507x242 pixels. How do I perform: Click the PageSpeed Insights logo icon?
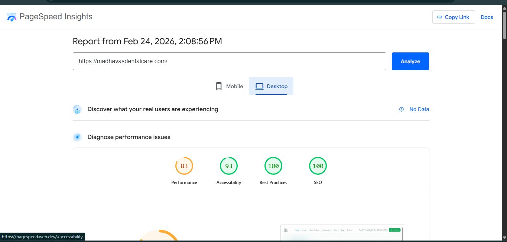tap(12, 17)
